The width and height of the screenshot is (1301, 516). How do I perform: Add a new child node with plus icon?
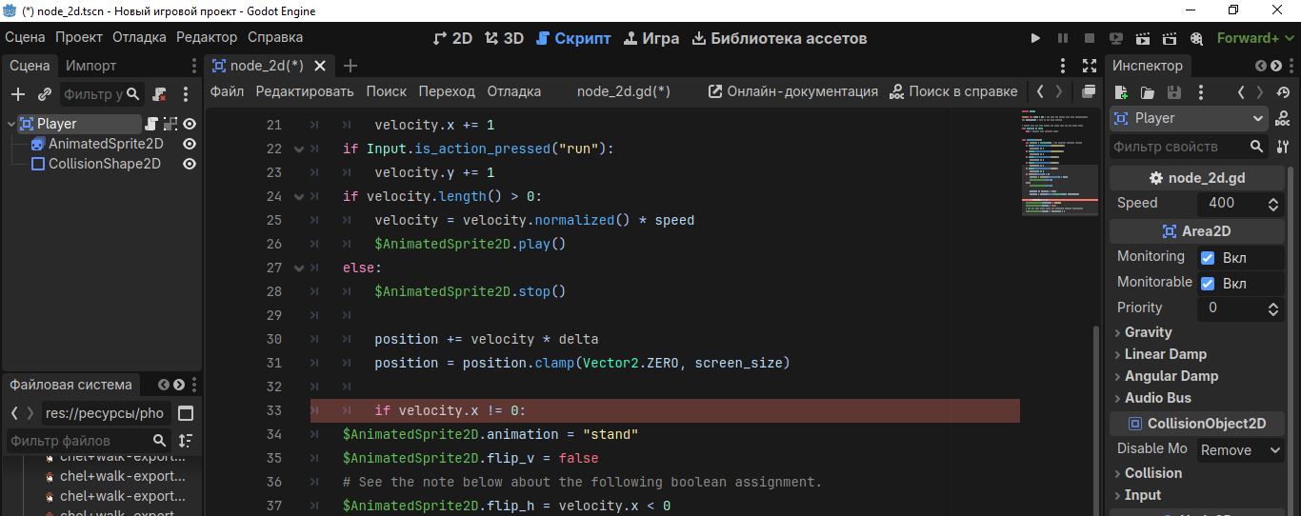click(x=18, y=94)
